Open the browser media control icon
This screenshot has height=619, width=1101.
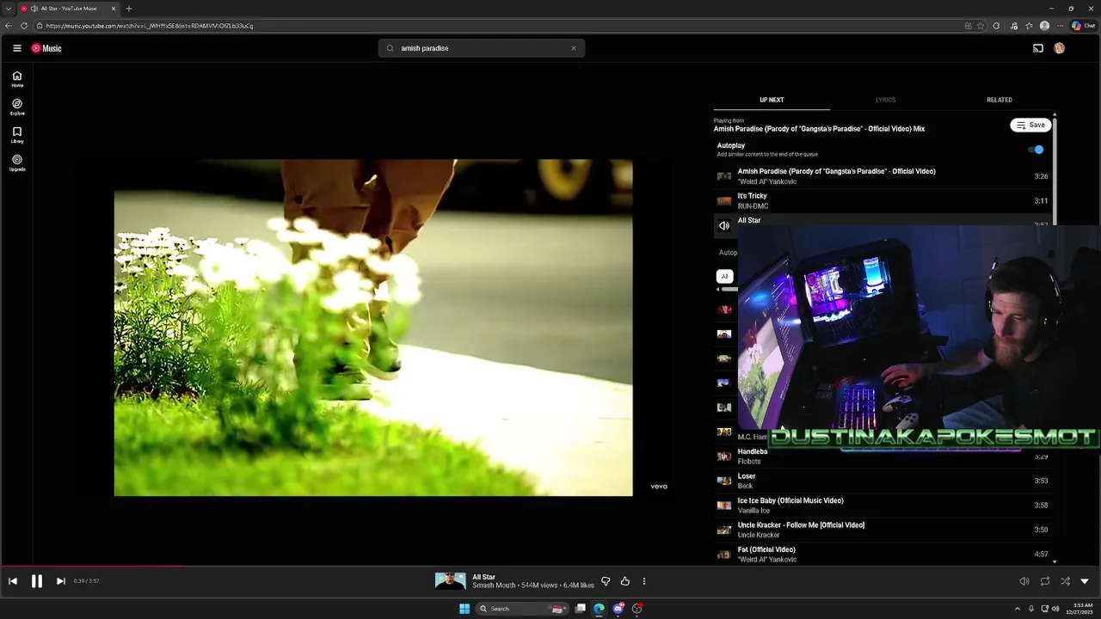pos(1014,26)
